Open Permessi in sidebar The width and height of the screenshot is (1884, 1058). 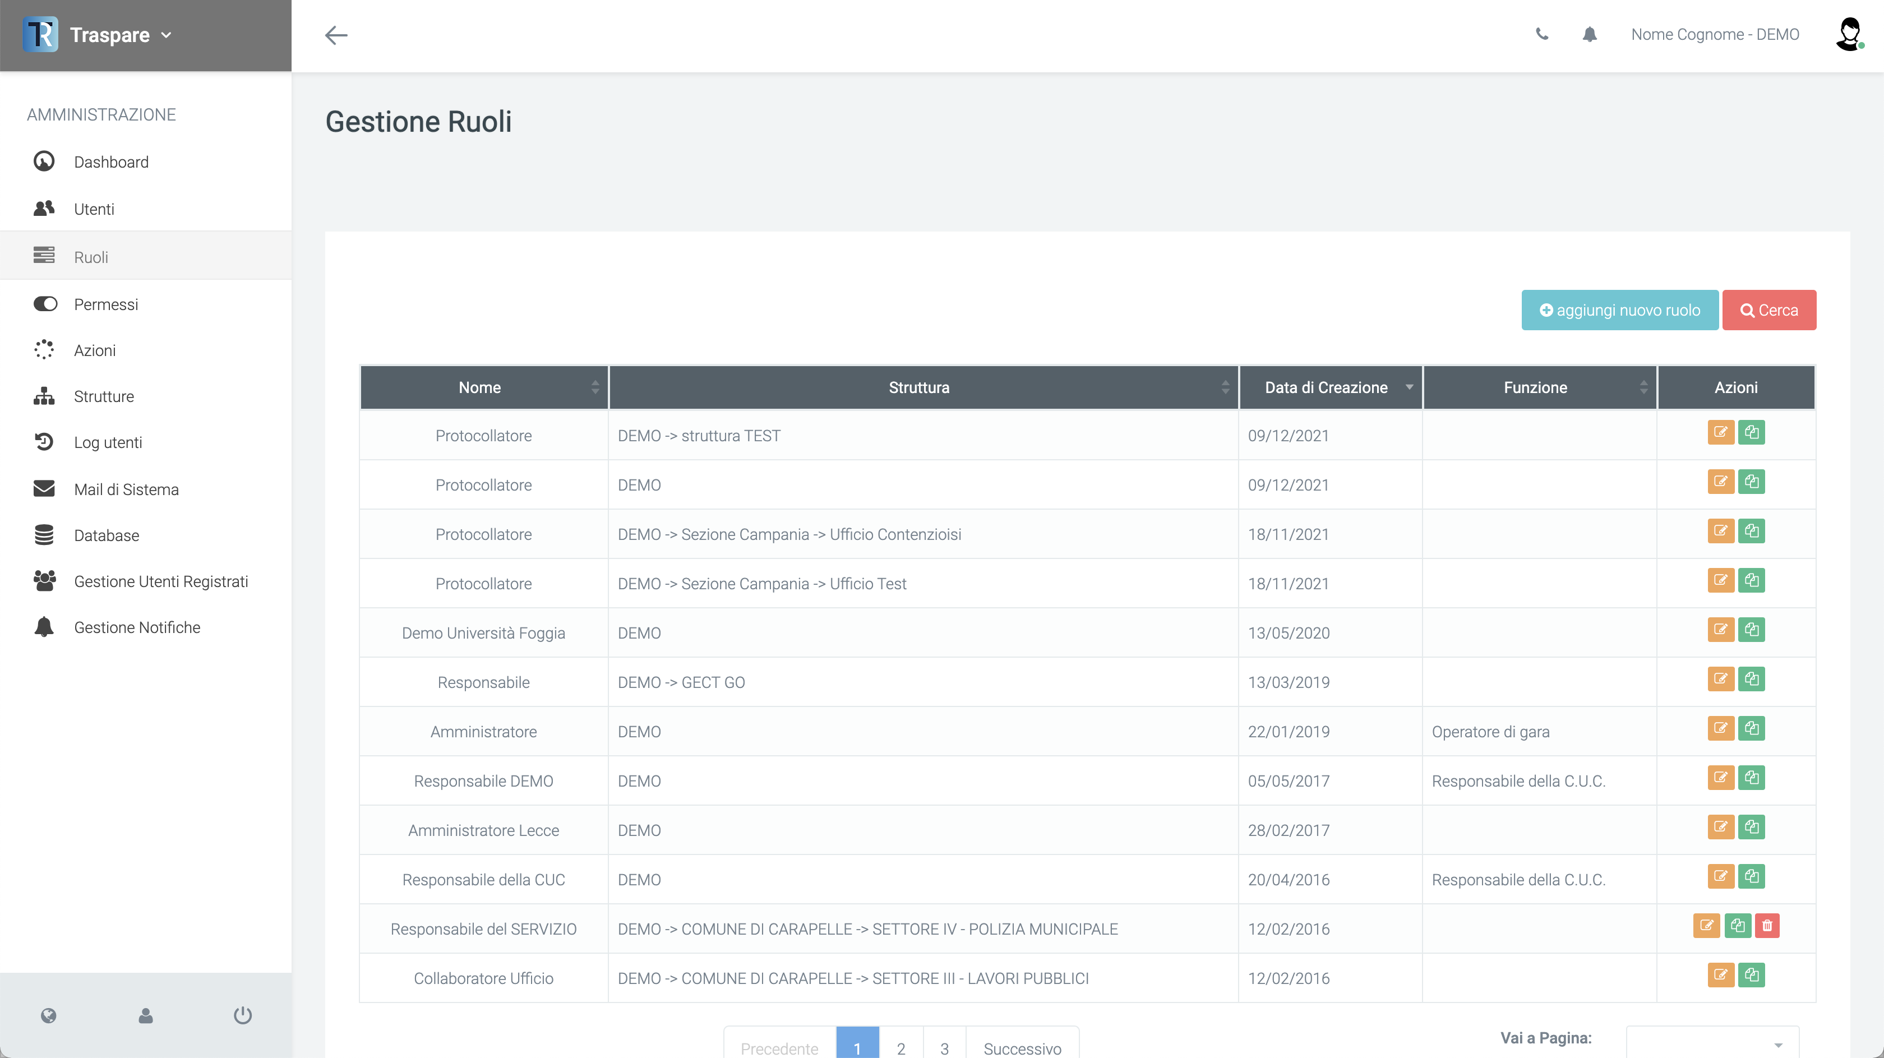pos(105,303)
